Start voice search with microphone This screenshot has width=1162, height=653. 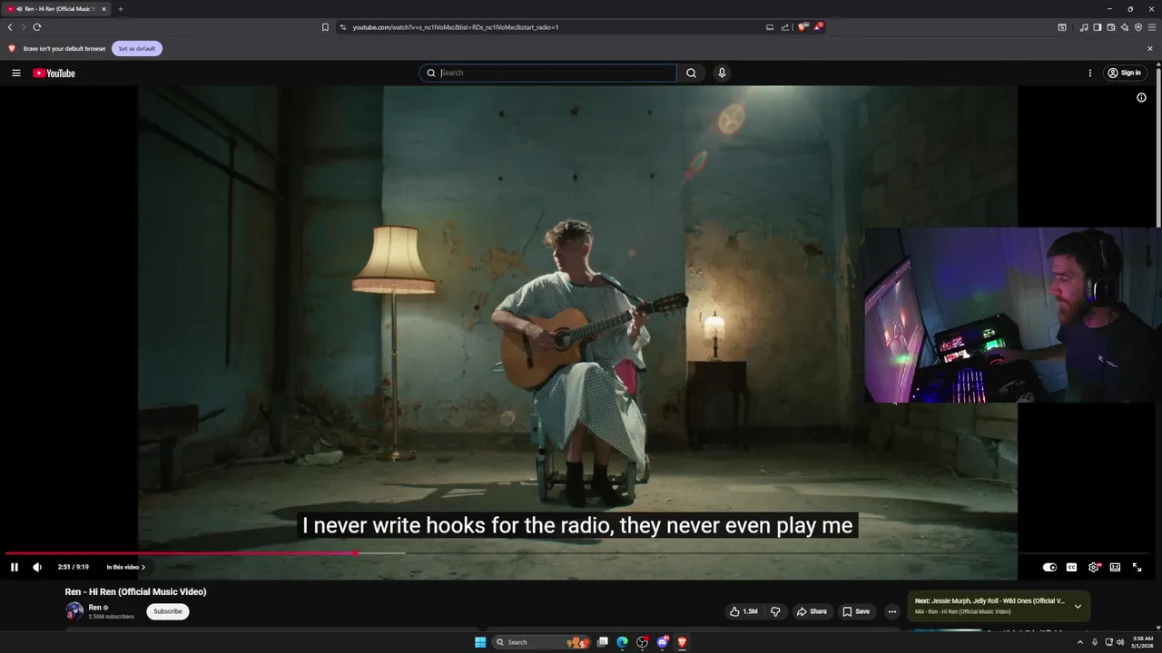pyautogui.click(x=722, y=73)
